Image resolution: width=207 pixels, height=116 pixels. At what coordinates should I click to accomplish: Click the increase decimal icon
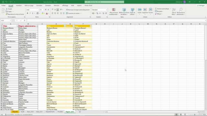point(103,13)
